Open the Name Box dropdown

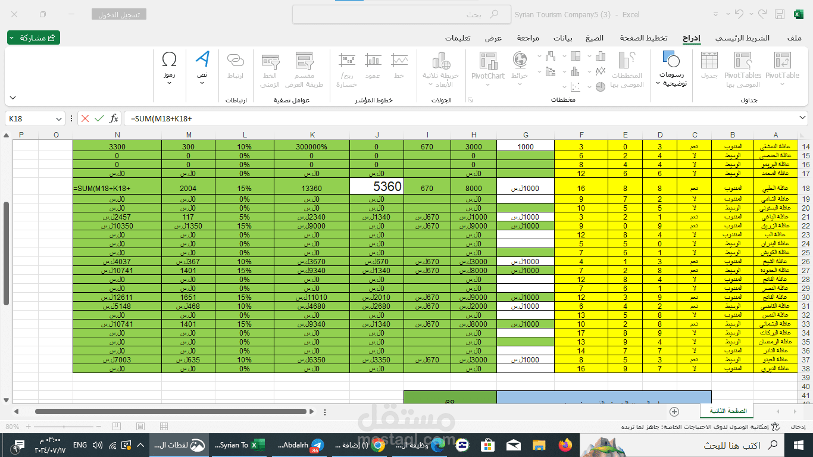(58, 118)
